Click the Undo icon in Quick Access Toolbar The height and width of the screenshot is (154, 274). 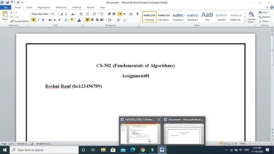pos(12,2)
